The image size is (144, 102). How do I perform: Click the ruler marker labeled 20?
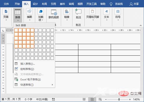pyautogui.click(x=96, y=30)
